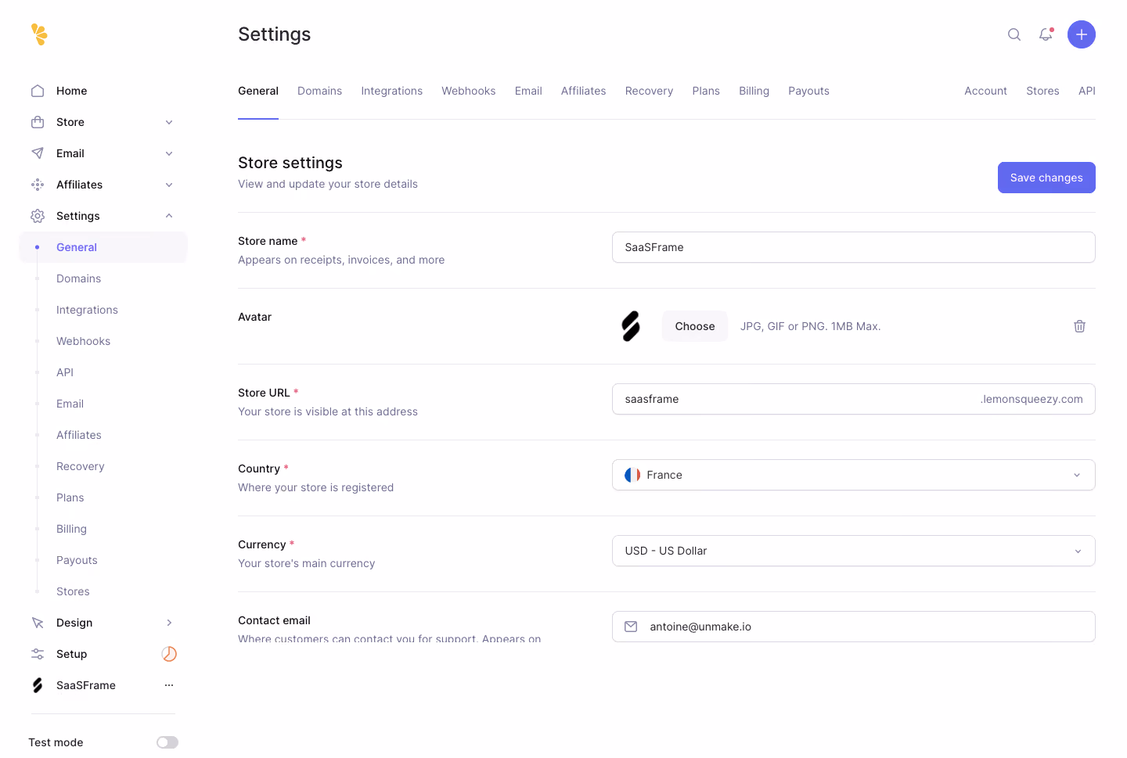Image resolution: width=1127 pixels, height=758 pixels.
Task: Click the Design cursor icon
Action: click(38, 623)
